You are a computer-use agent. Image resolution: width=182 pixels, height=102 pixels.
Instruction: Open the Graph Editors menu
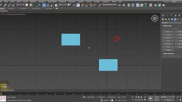[x=52, y=2]
